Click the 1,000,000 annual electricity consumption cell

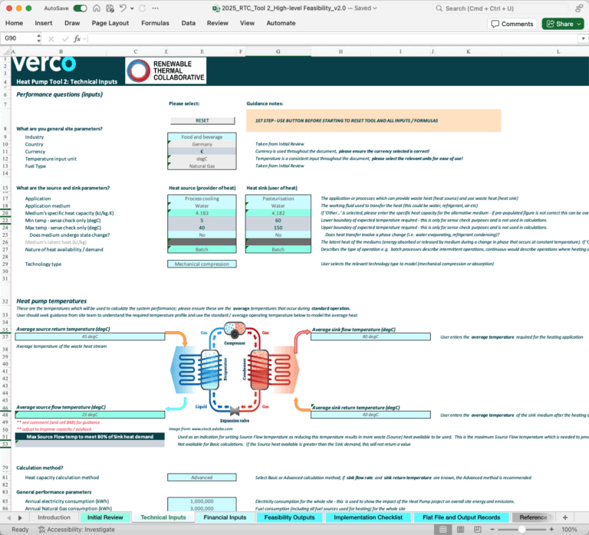tap(202, 501)
